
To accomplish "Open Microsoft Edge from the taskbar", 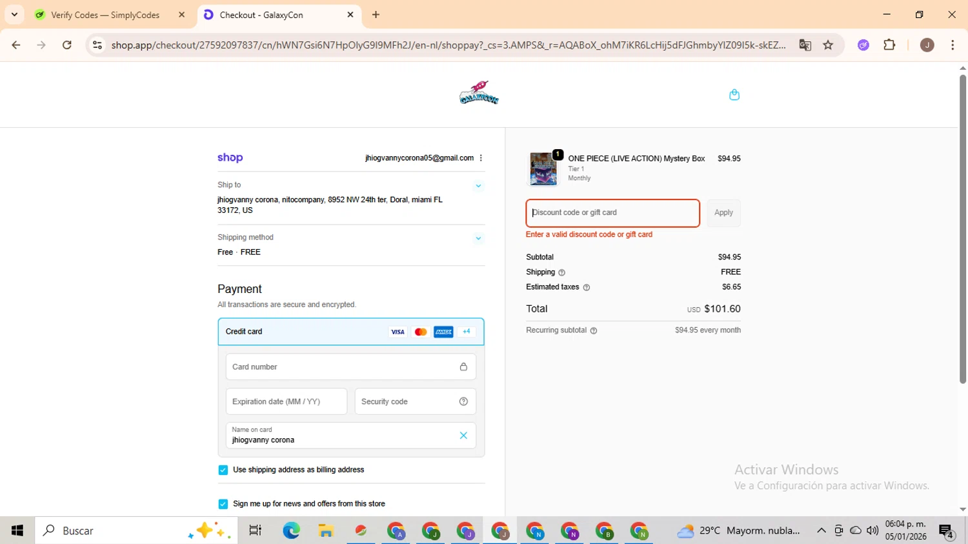I will click(291, 530).
